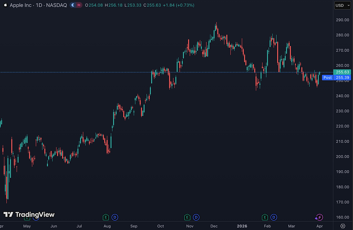353x230 pixels.
Task: Open the USD currency dropdown
Action: 343,5
